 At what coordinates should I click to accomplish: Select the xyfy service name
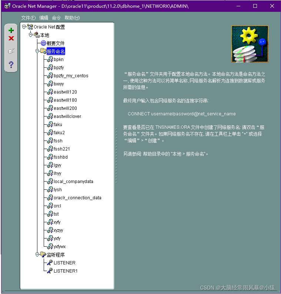click(x=57, y=222)
